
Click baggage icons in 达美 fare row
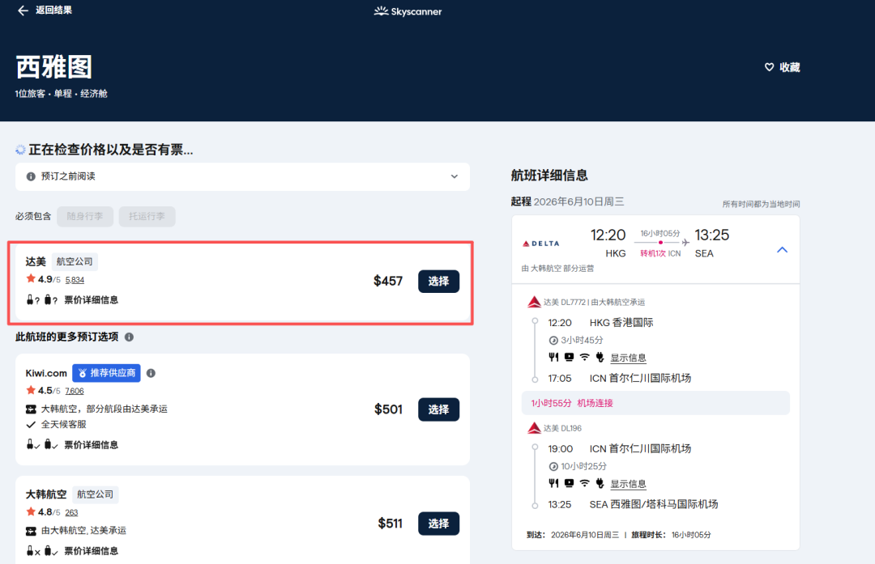click(x=41, y=300)
